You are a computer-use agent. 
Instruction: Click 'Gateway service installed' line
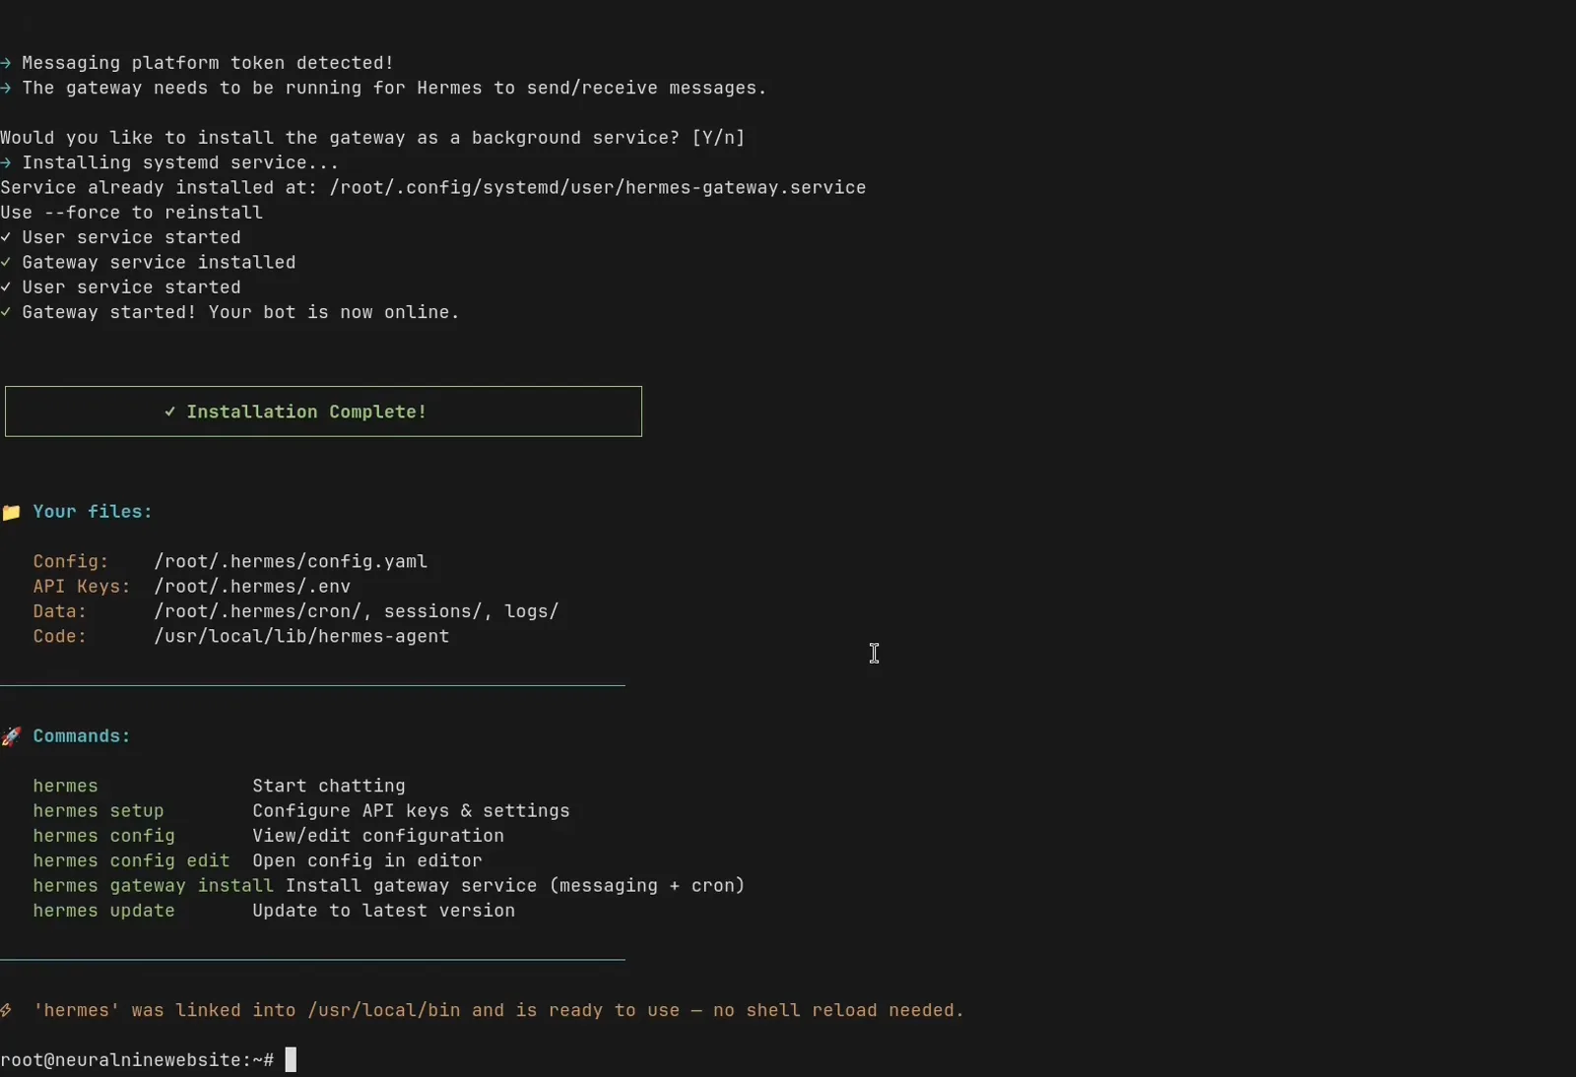pyautogui.click(x=148, y=263)
